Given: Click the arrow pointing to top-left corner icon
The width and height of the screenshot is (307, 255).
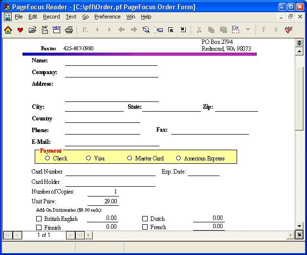Looking at the screenshot, I should (x=171, y=30).
